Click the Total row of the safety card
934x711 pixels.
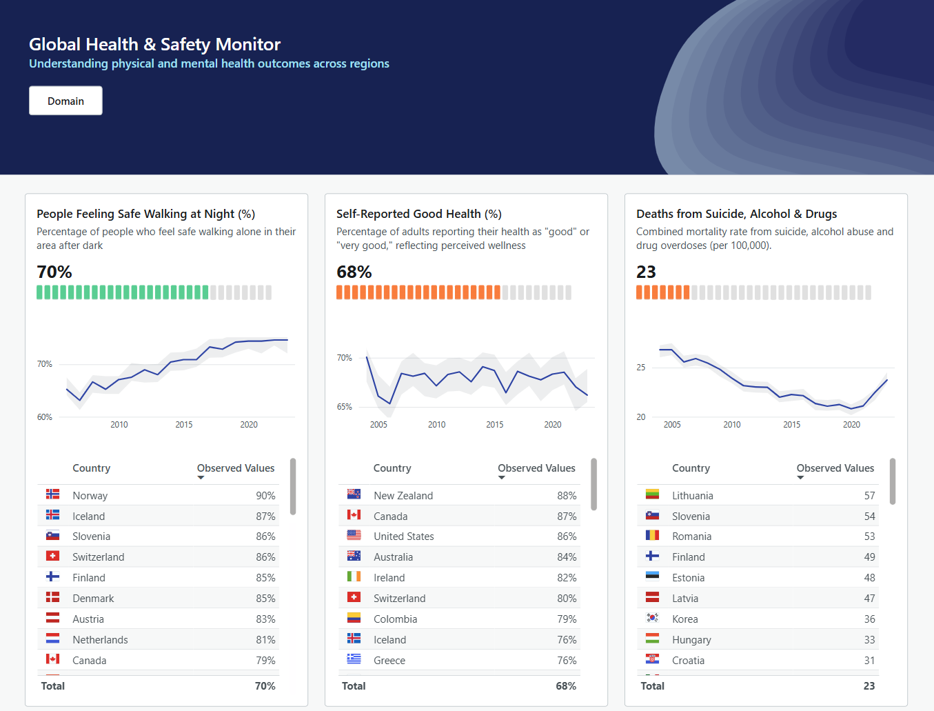tap(158, 685)
